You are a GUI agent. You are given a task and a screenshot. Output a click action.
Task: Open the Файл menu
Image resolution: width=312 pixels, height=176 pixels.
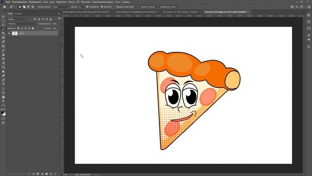8,2
